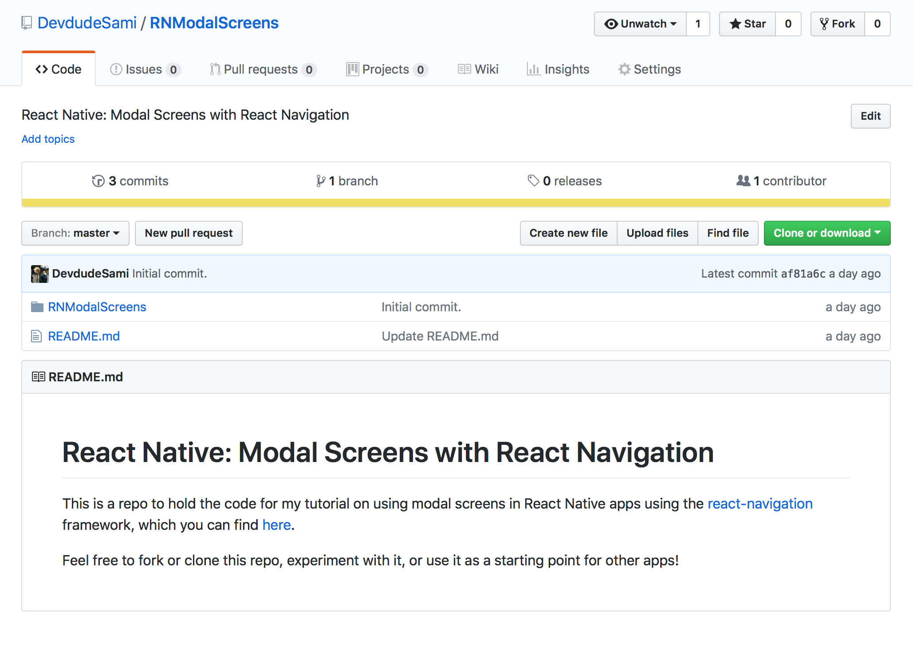Click the Add topics link
913x650 pixels.
point(48,139)
